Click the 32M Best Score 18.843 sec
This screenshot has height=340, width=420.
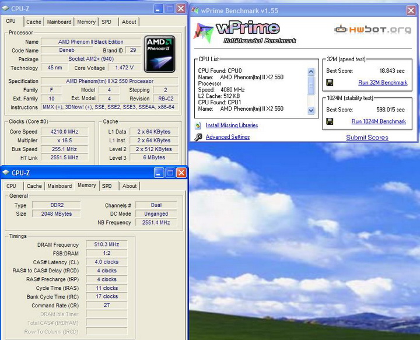coord(392,71)
